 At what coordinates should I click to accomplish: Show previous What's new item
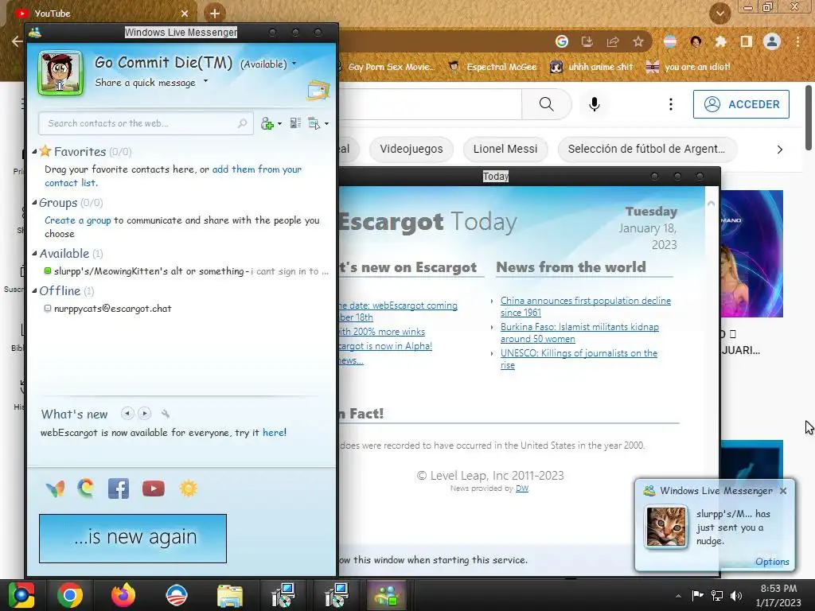127,414
